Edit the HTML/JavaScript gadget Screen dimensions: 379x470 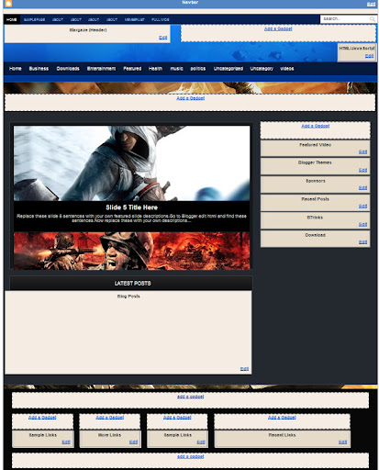[x=369, y=56]
